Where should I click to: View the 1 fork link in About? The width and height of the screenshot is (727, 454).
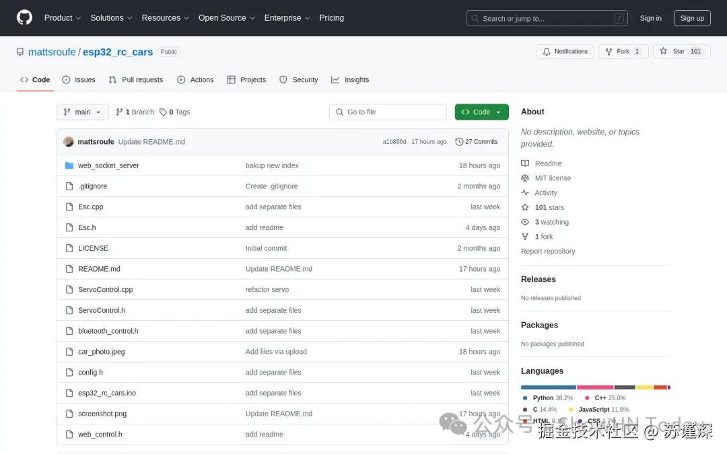(x=537, y=237)
